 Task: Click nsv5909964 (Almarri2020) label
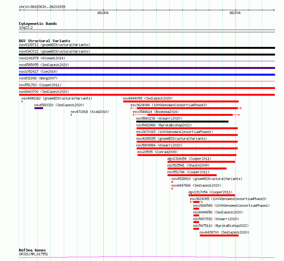(159, 145)
